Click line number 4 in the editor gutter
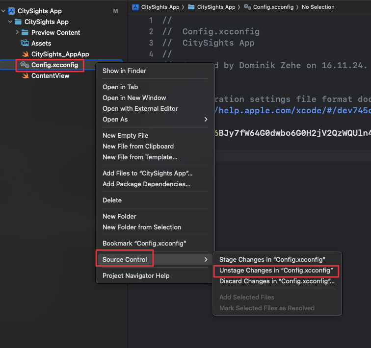 pos(151,54)
